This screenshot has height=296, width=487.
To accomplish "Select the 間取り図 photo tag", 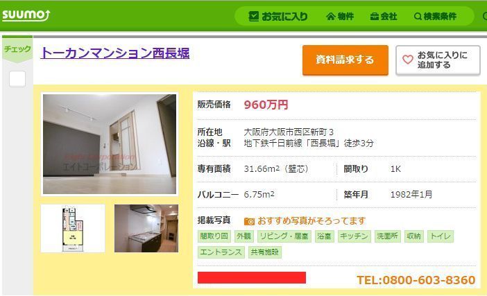I will click(x=214, y=236).
